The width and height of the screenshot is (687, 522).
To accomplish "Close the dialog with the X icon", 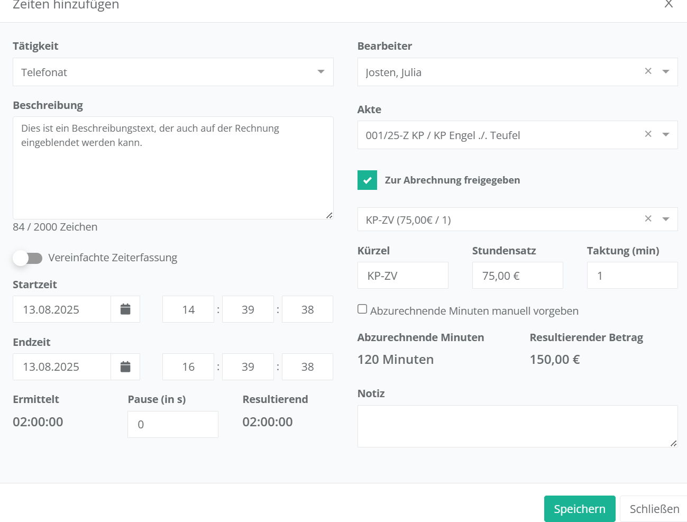I will (668, 4).
